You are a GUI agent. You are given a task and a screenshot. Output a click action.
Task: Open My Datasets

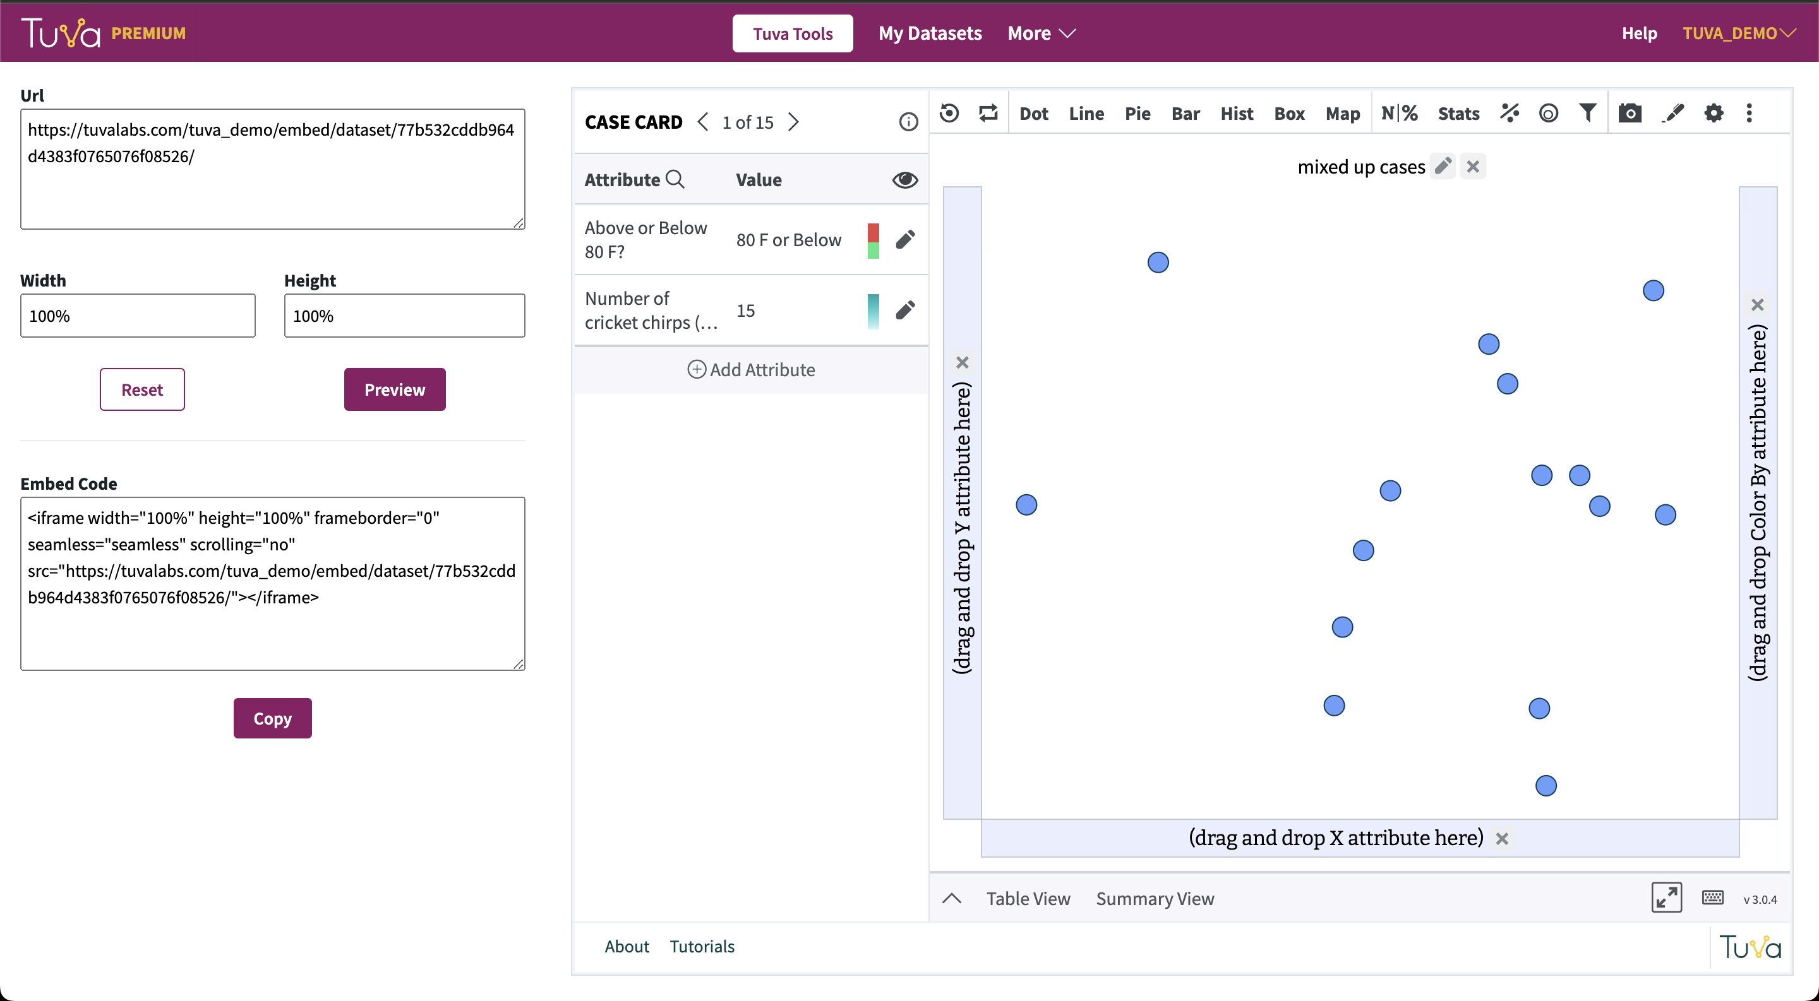coord(930,33)
